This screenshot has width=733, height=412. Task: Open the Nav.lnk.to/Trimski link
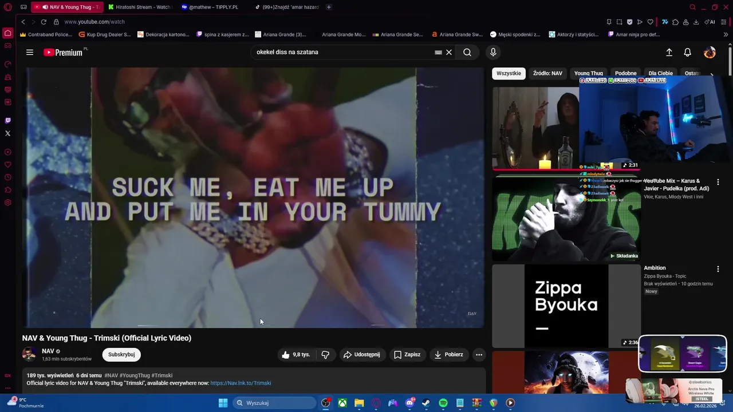(241, 383)
